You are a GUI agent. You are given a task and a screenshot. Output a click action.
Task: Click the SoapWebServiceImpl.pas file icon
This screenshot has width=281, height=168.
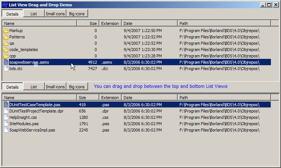pos(6,130)
